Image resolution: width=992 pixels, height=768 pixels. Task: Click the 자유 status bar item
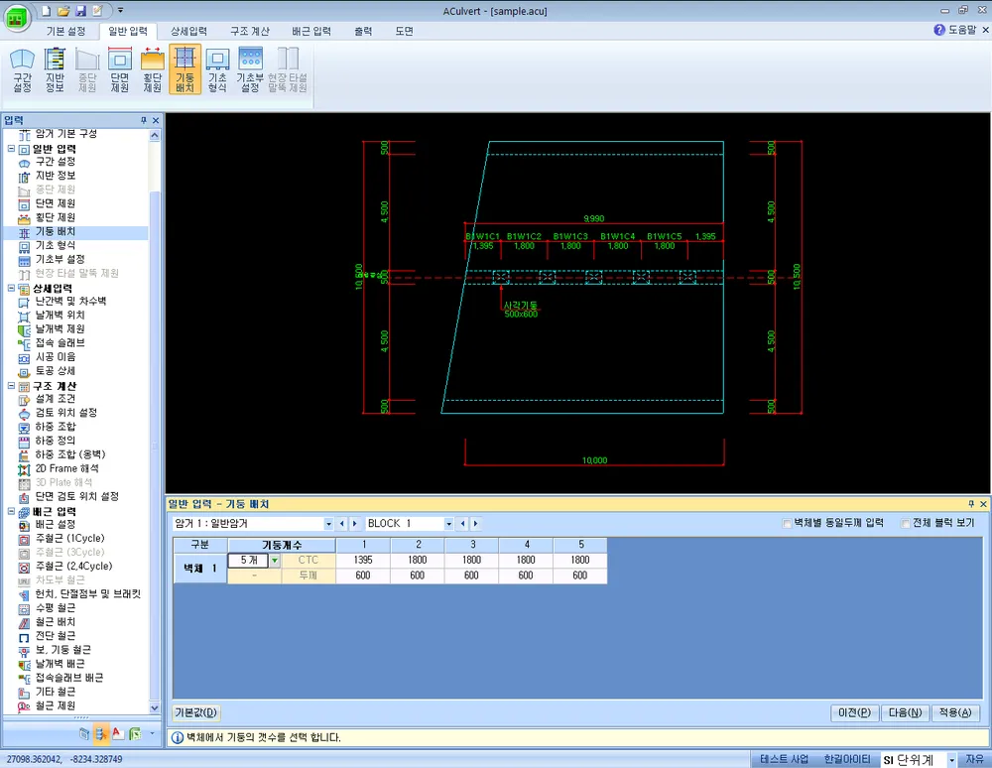click(x=974, y=759)
